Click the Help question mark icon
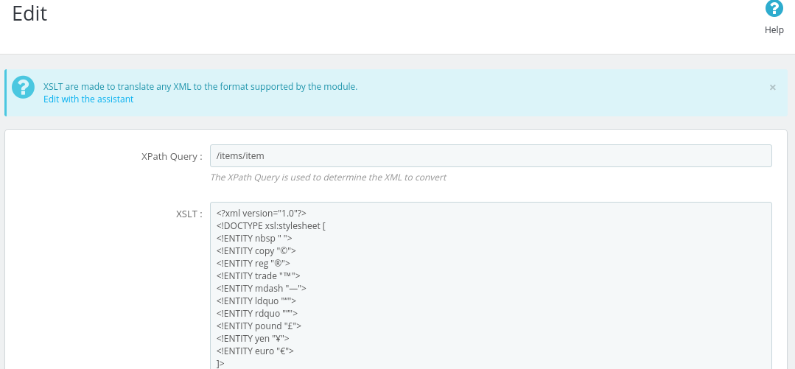Screen dimensions: 795x369 774,9
